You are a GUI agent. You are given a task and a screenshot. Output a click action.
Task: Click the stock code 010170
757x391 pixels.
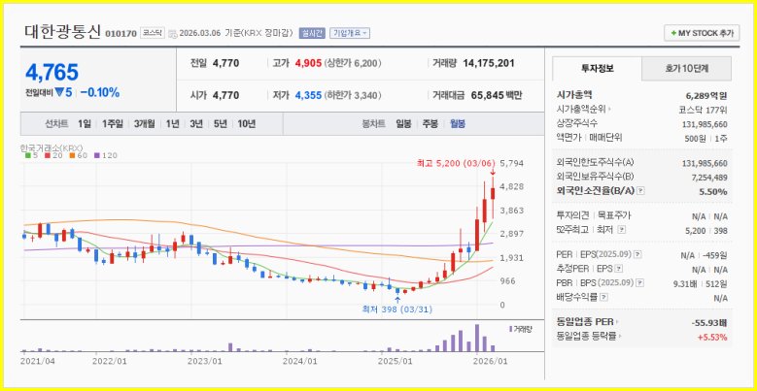pyautogui.click(x=120, y=33)
